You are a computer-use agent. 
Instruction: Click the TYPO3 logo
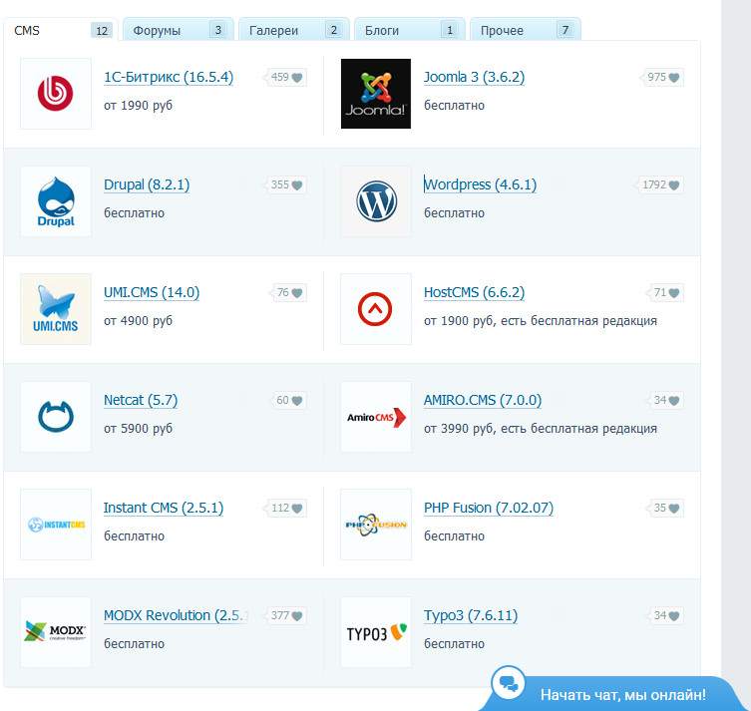376,632
